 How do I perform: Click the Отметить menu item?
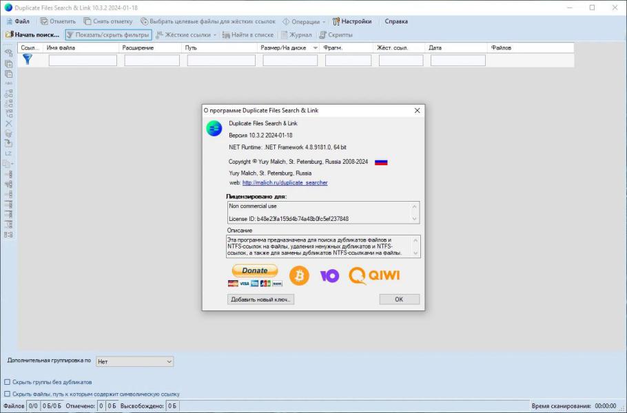point(58,21)
